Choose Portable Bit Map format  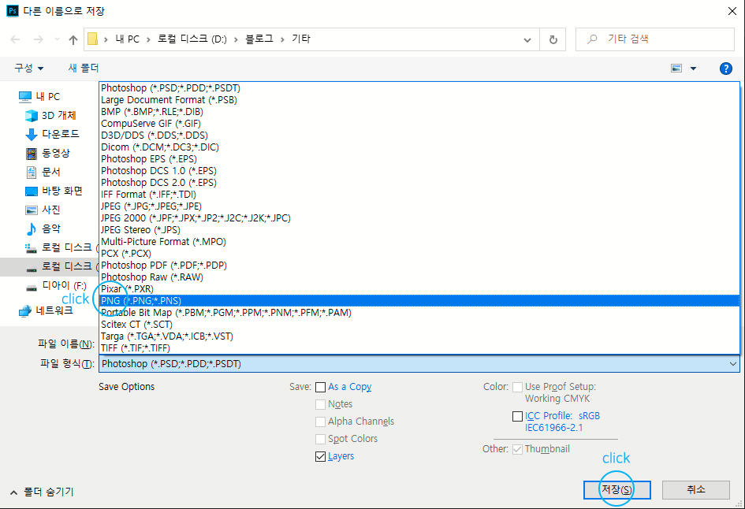point(419,313)
